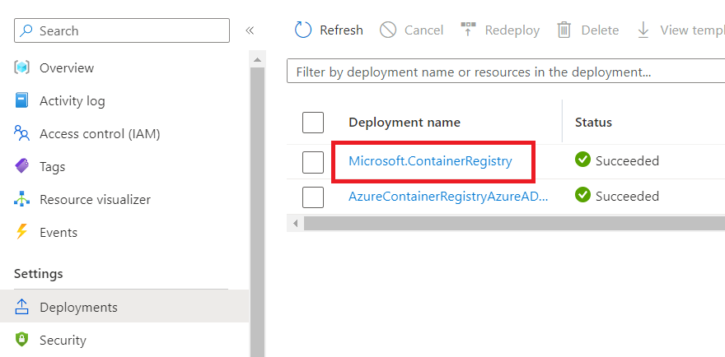Click the Redeploy toolbar button

click(x=500, y=30)
